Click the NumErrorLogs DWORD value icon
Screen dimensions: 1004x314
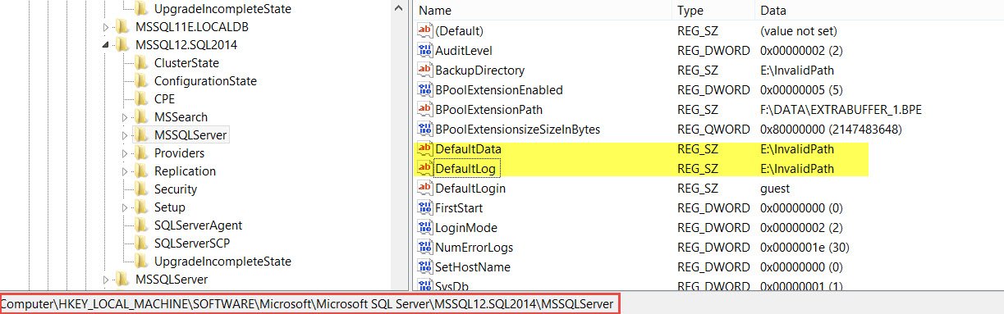point(424,248)
